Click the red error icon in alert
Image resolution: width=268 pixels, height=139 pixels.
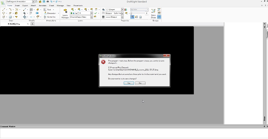(x=103, y=62)
